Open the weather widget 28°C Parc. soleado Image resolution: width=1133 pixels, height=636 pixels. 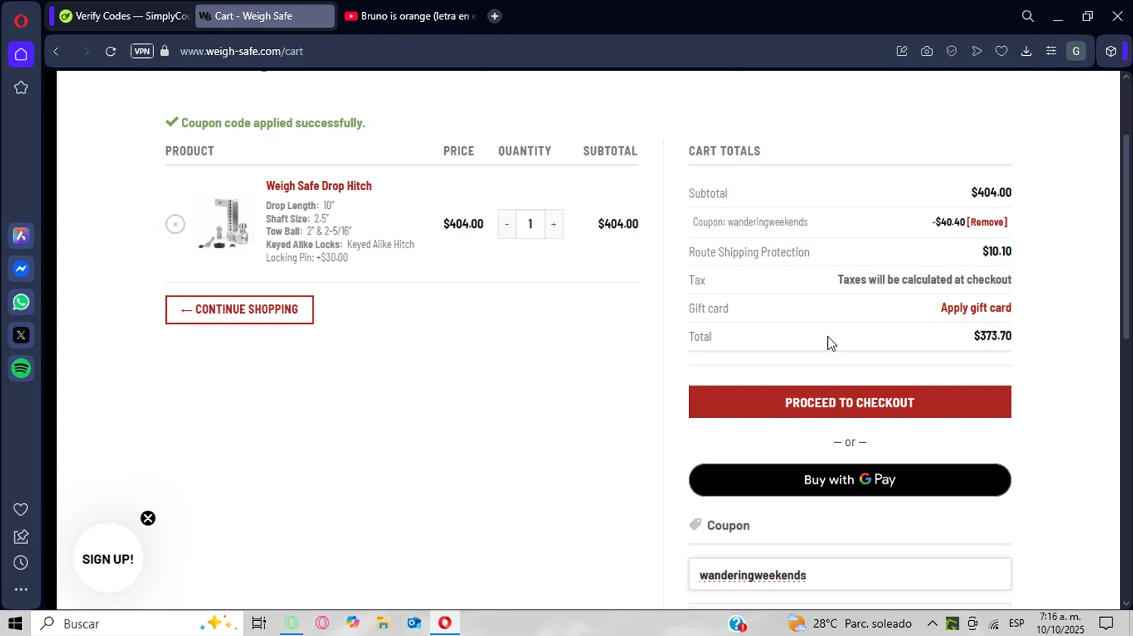point(849,623)
